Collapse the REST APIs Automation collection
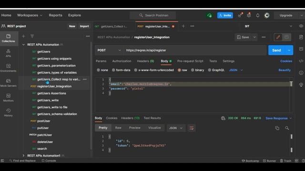This screenshot has height=171, width=305. pos(23,45)
